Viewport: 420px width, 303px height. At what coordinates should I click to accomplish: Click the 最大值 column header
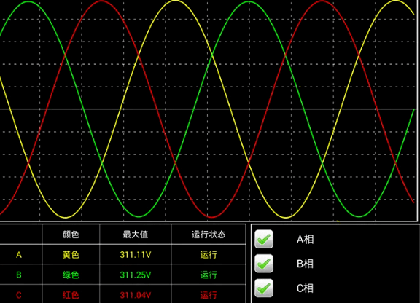pos(136,235)
